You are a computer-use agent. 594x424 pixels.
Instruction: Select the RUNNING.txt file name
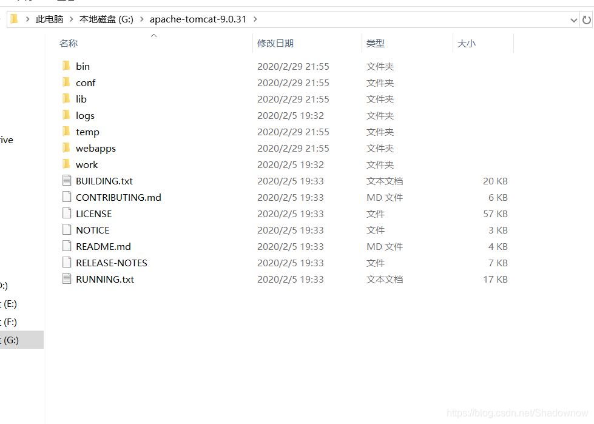[x=105, y=280]
